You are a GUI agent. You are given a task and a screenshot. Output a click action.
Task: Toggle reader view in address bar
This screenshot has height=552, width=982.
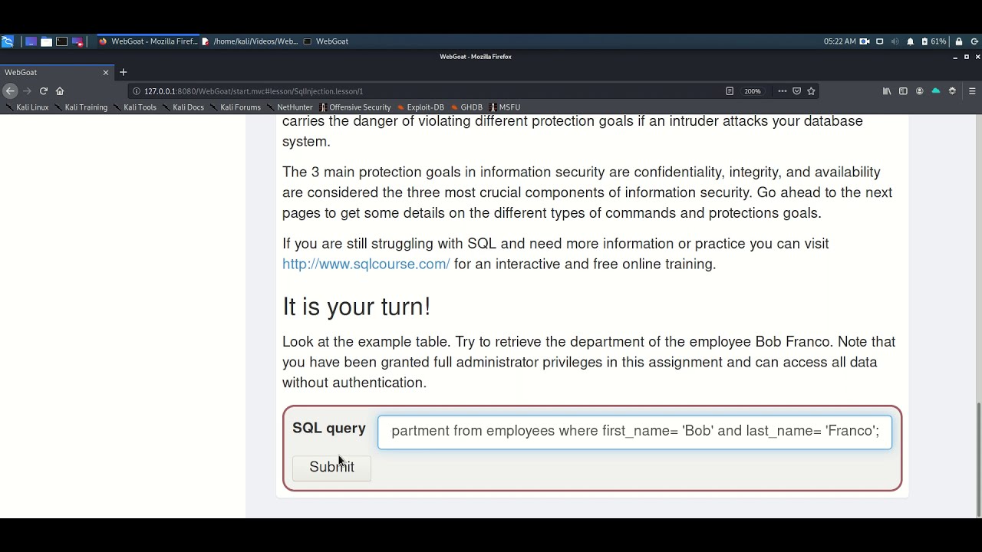(x=730, y=91)
